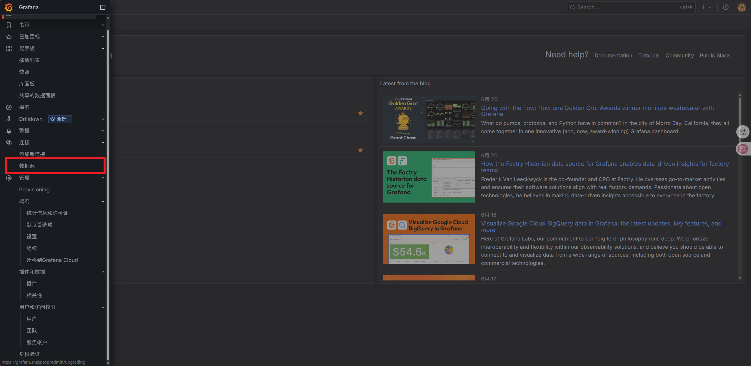Open 插件 menu item

[x=32, y=284]
